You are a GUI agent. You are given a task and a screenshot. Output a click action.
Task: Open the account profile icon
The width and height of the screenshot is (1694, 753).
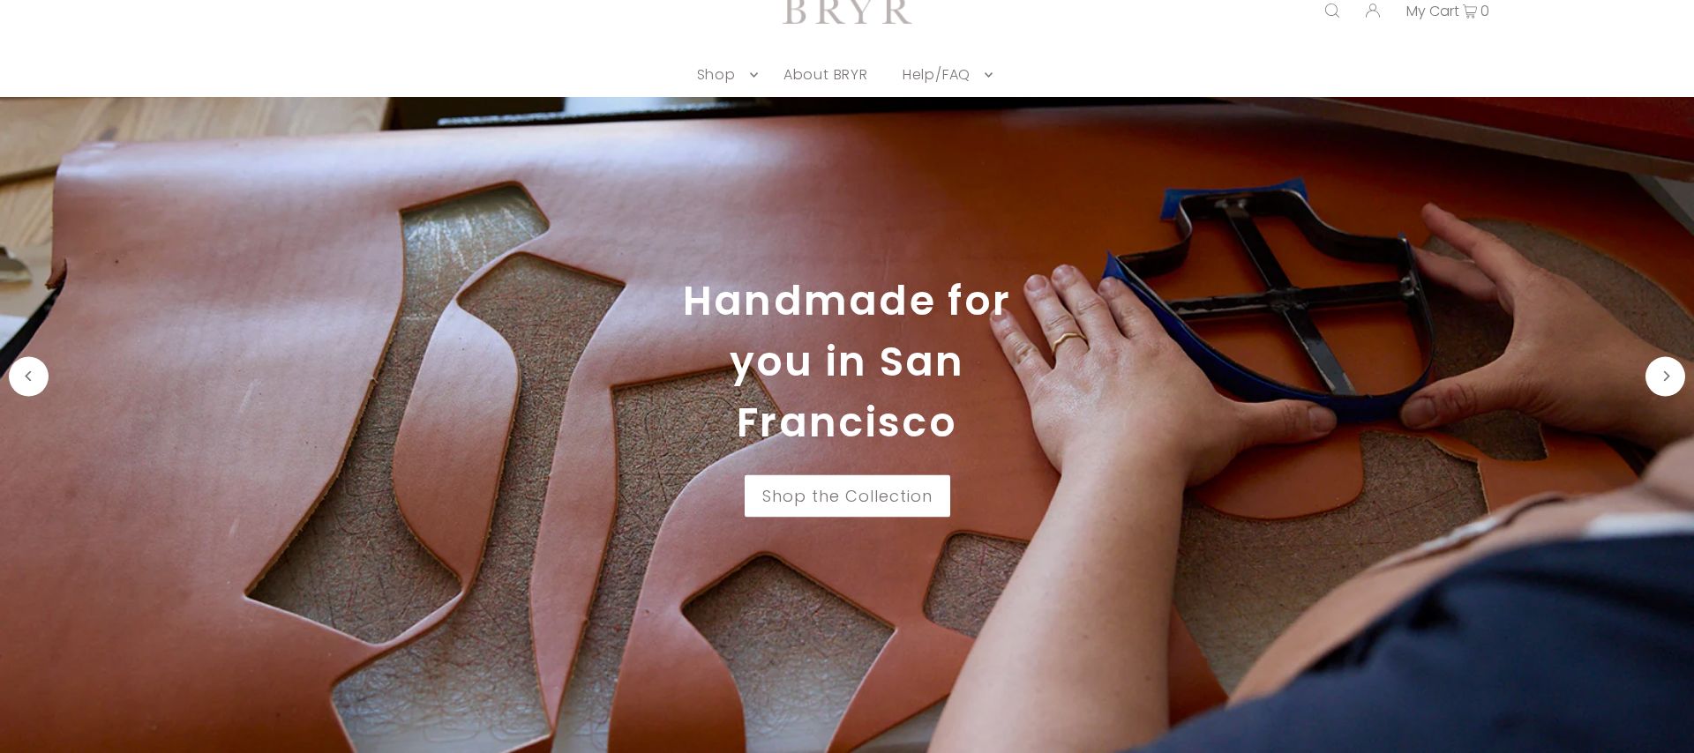1373,11
